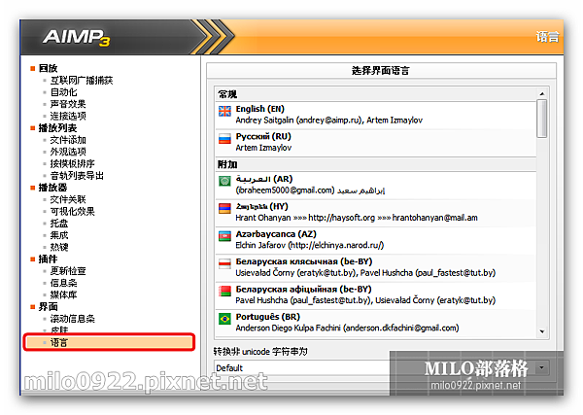Image resolution: width=583 pixels, height=415 pixels.
Task: Click the language list scroll down arrow
Action: tap(542, 331)
